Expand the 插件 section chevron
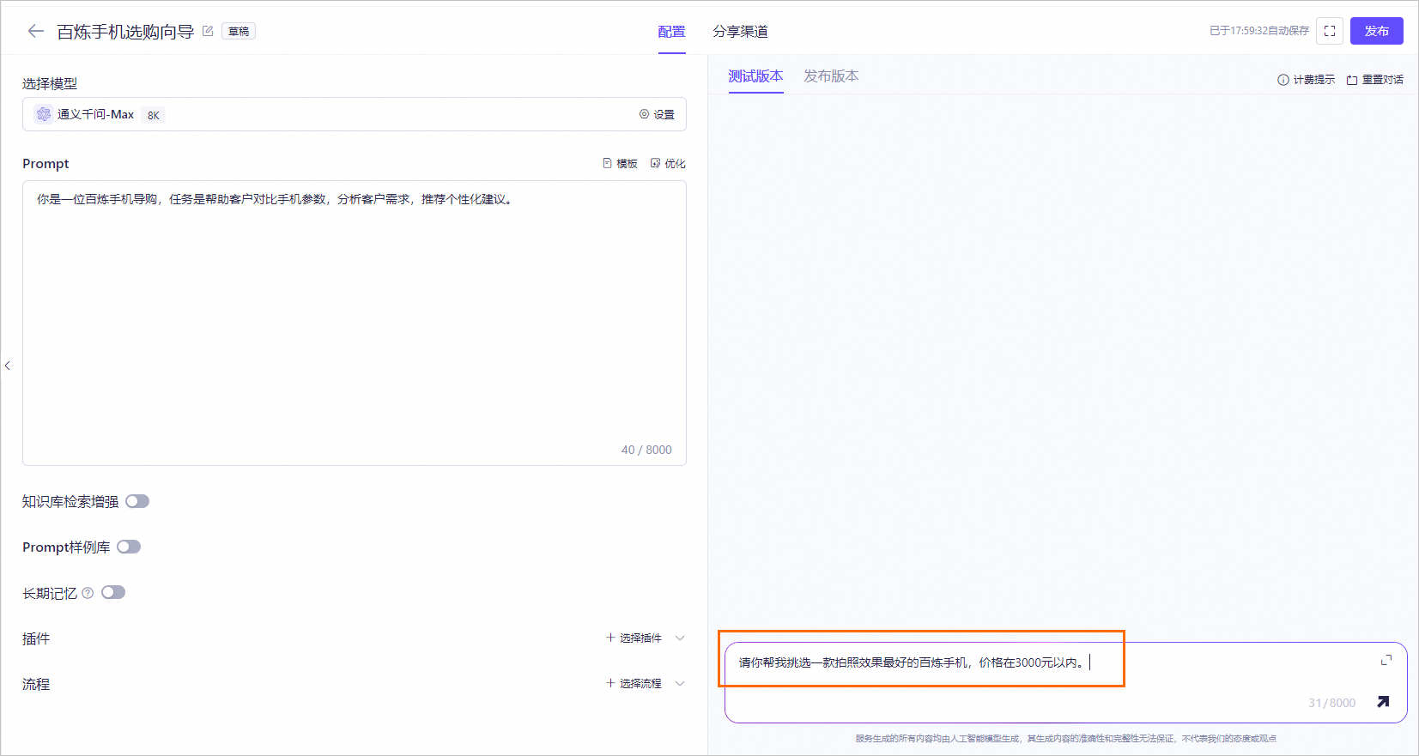This screenshot has width=1419, height=756. 680,638
